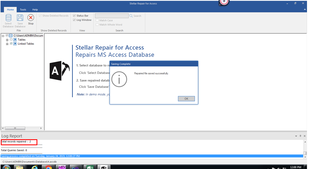Expand the Linked Tables tree node

point(7,44)
